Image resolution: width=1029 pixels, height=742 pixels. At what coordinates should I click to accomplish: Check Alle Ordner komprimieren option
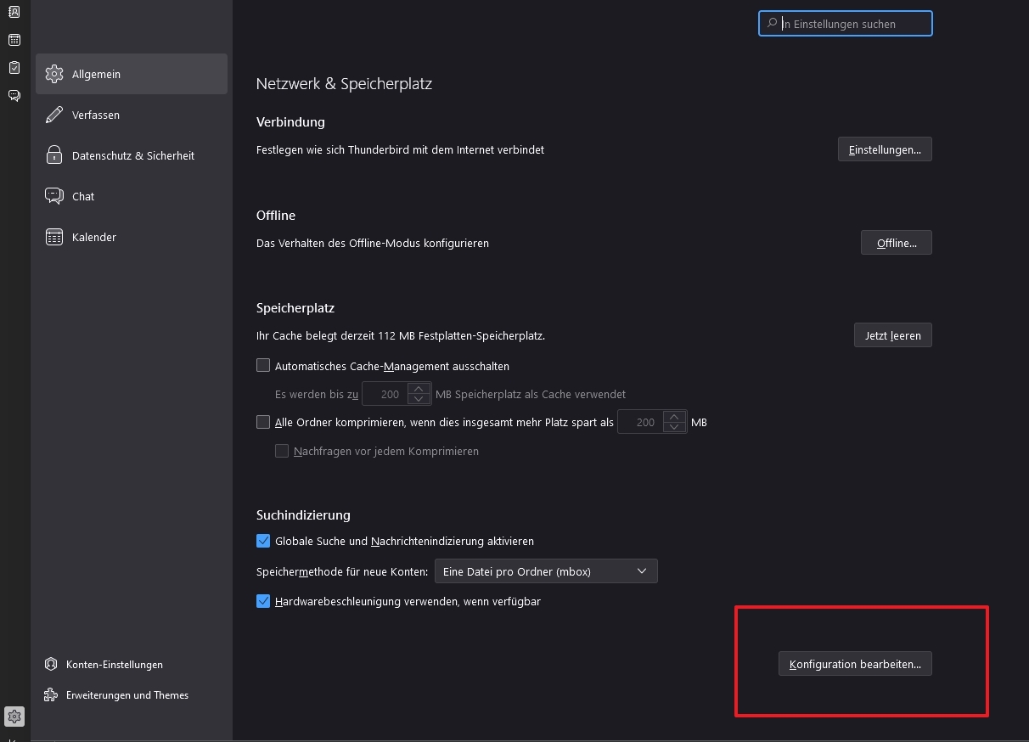pos(263,422)
